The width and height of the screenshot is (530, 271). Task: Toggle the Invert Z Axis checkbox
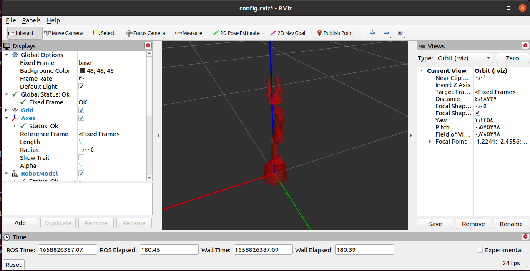[x=477, y=85]
